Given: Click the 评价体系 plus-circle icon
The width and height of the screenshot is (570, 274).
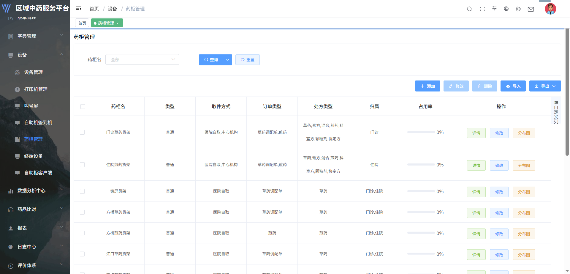Looking at the screenshot, I should [x=11, y=266].
